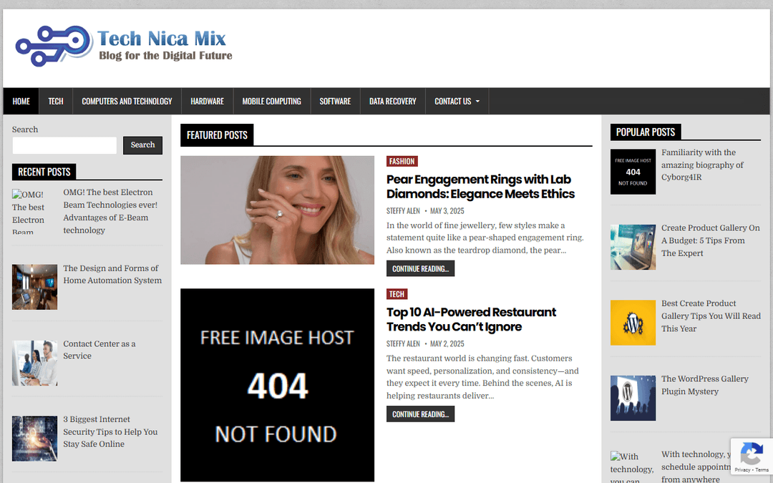Image resolution: width=773 pixels, height=483 pixels.
Task: Click MAY 2, 2025 post date
Action: [x=447, y=343]
